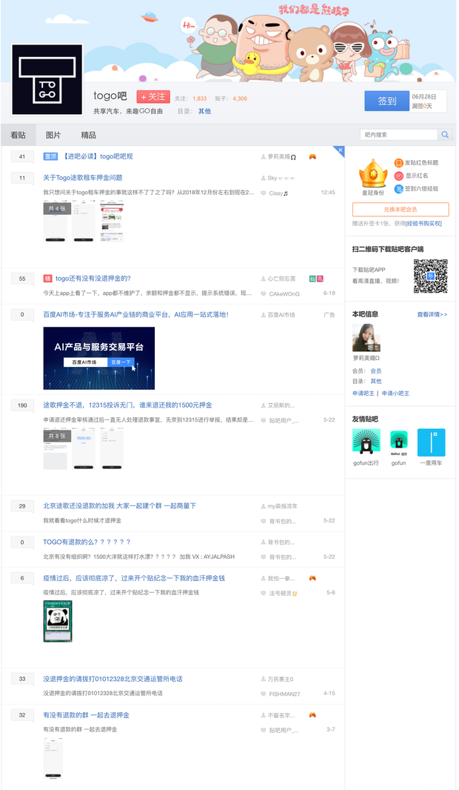
Task: Click the 贴子 count 4,309
Action: pos(240,99)
